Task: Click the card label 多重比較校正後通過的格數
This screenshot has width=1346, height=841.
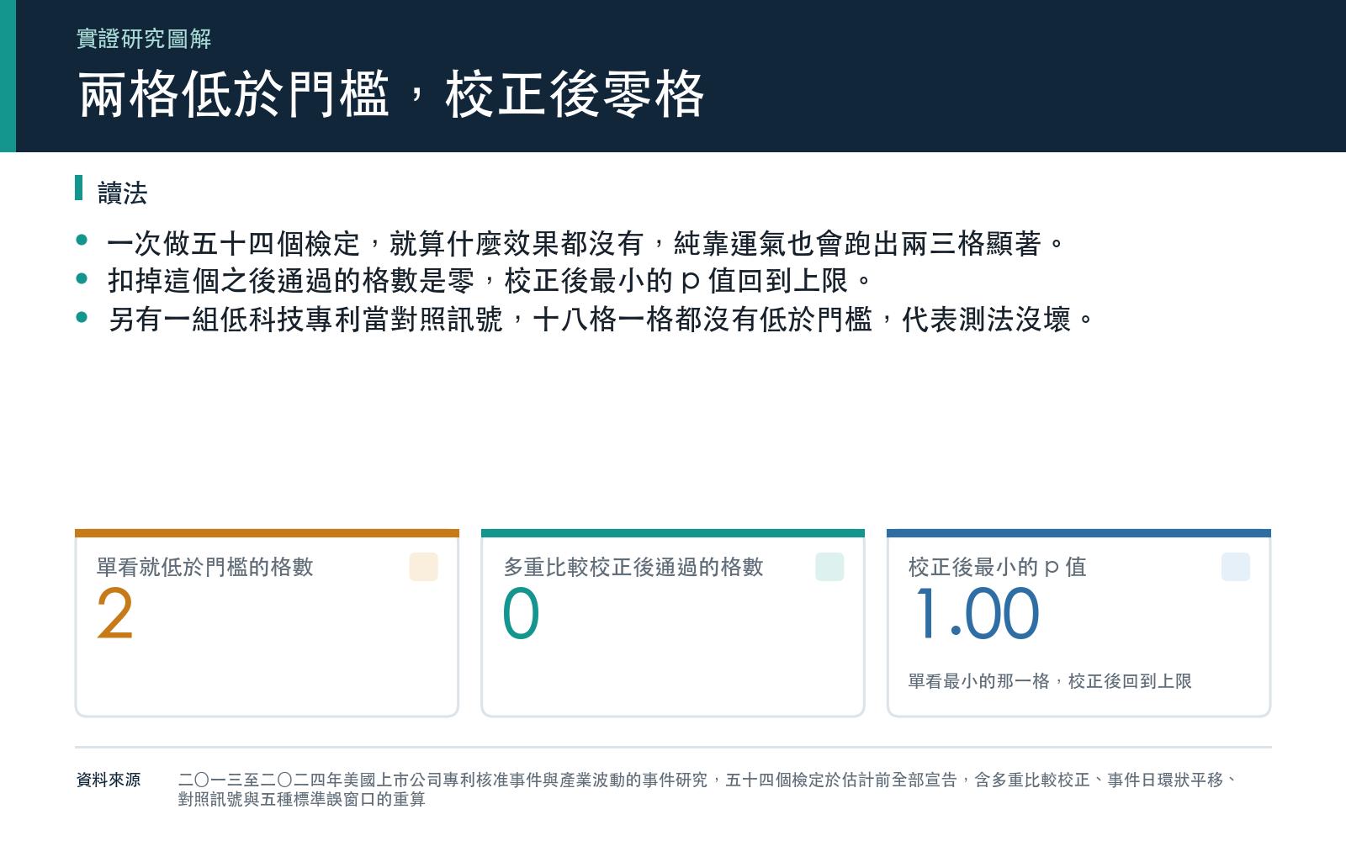Action: 633,567
